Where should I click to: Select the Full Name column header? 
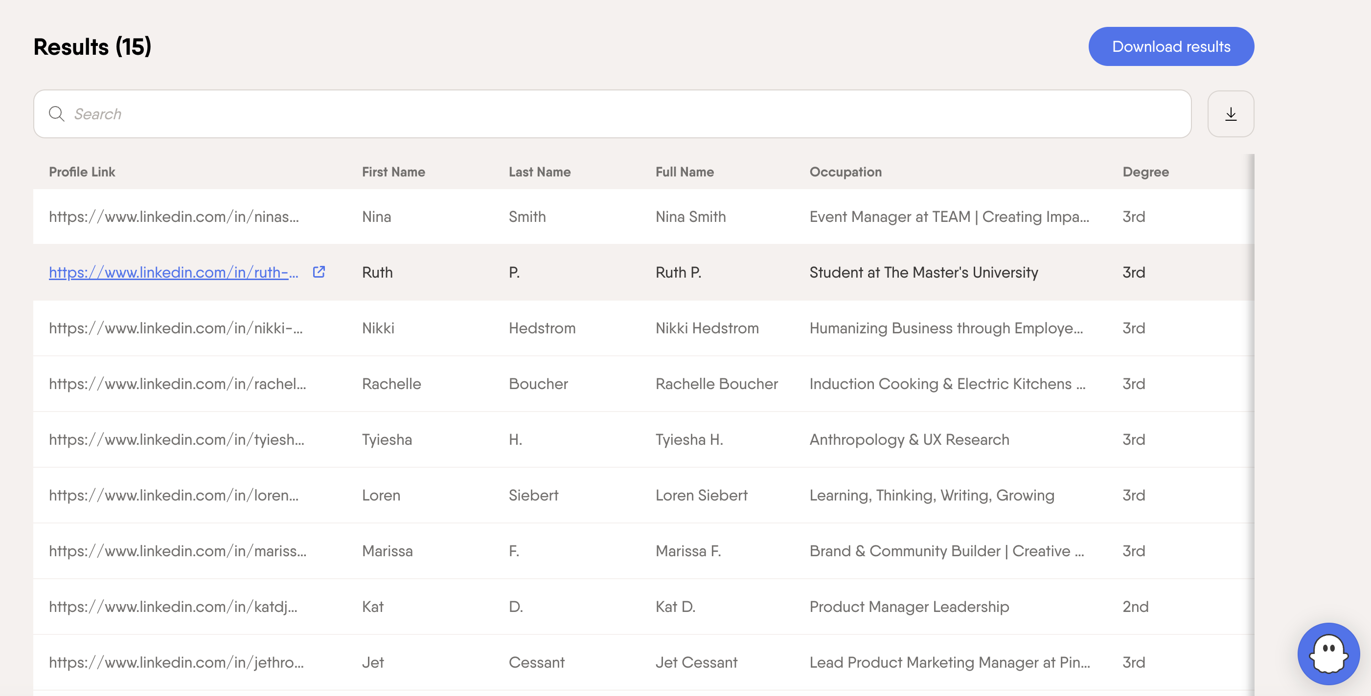click(685, 172)
